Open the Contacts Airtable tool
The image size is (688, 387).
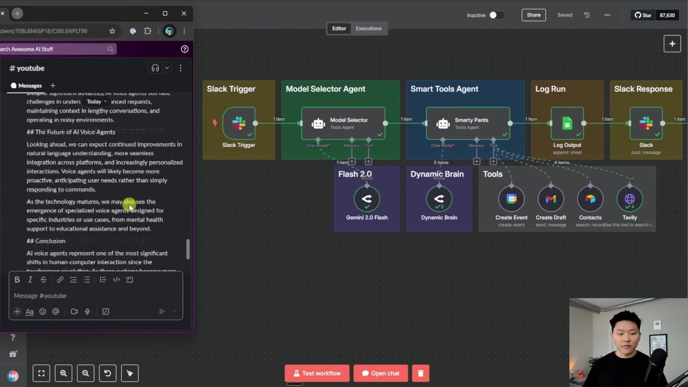coord(590,199)
